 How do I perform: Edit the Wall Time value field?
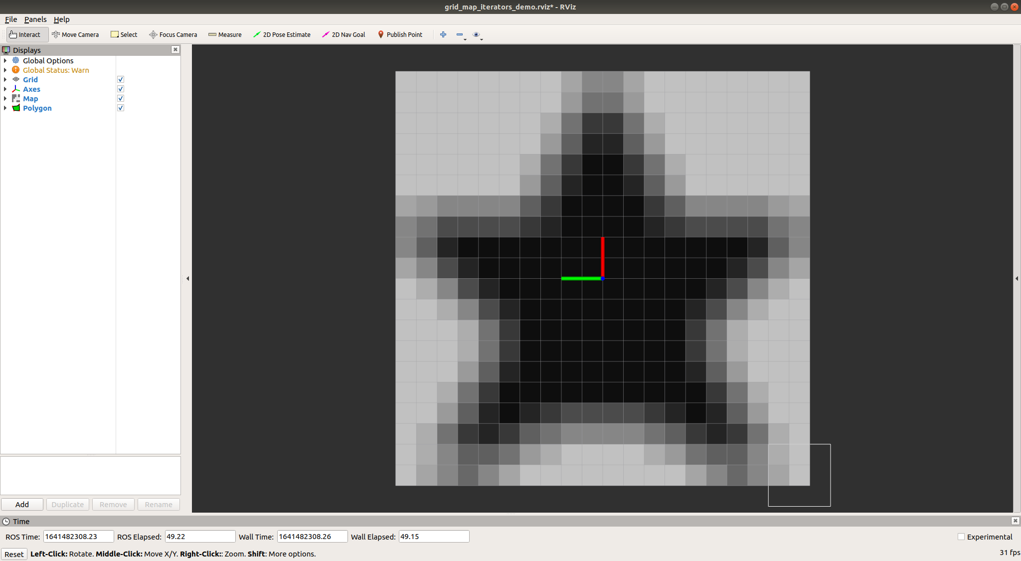[312, 536]
